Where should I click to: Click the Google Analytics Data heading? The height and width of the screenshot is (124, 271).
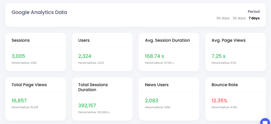pyautogui.click(x=39, y=12)
